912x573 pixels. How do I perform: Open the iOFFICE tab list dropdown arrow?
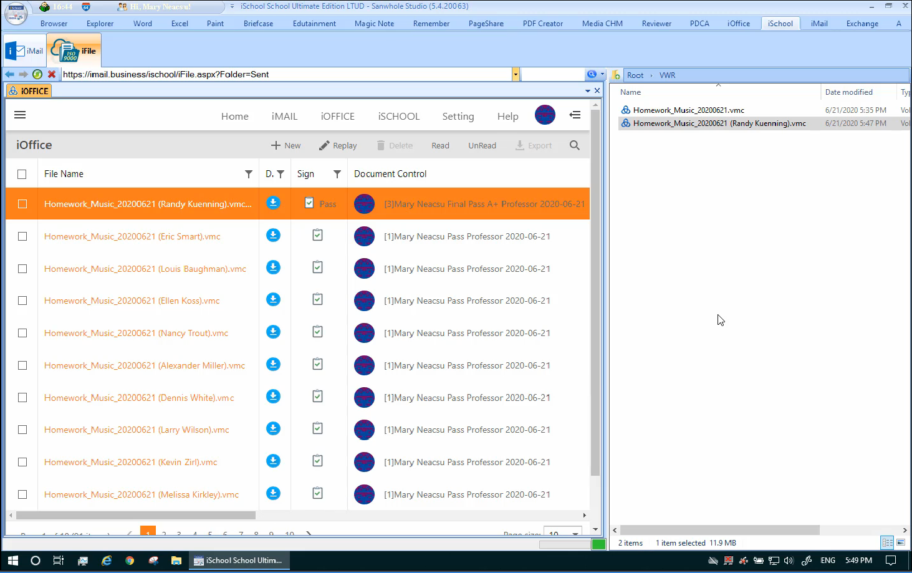pos(587,91)
